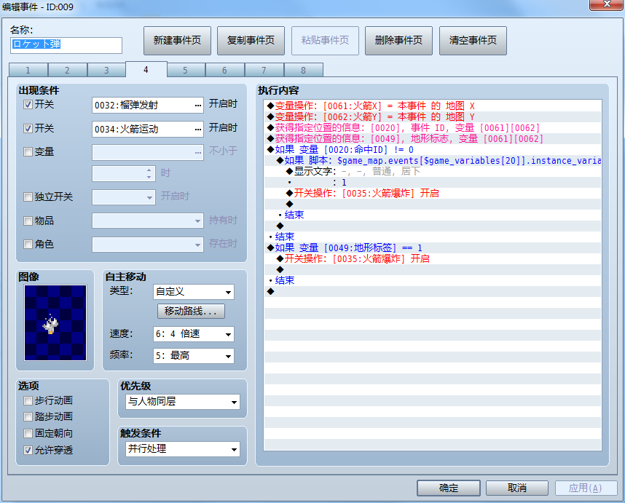The width and height of the screenshot is (625, 503).
Task: Select line 获得指定位置的信息 [0049] 地形标志
Action: point(433,138)
